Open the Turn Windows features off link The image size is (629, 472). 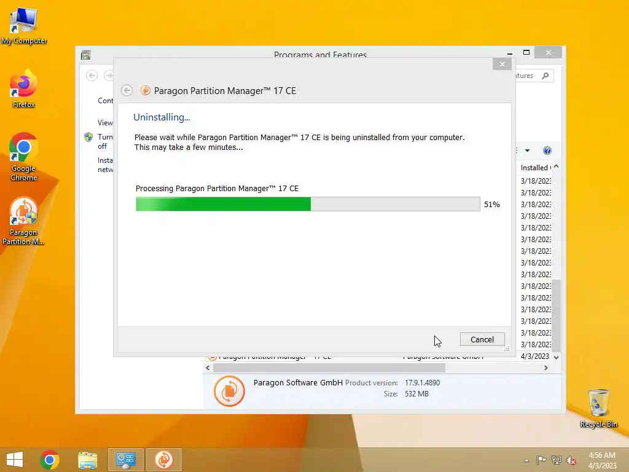pos(105,141)
